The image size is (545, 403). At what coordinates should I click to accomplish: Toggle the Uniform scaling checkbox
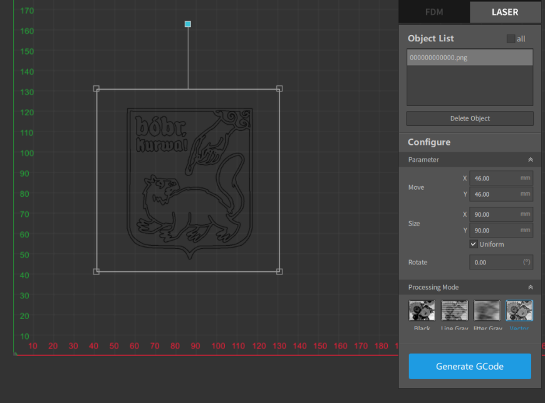point(474,244)
